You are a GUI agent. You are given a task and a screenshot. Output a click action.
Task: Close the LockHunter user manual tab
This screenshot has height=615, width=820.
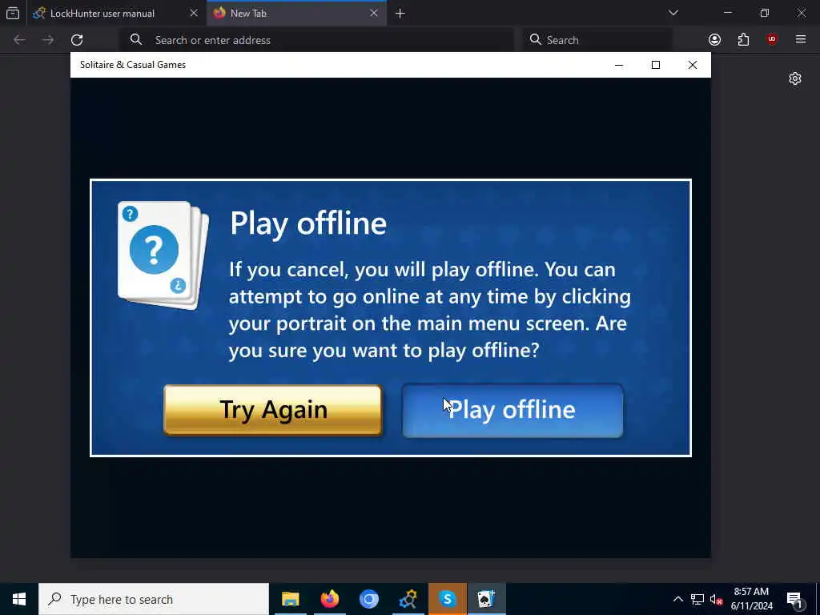194,13
